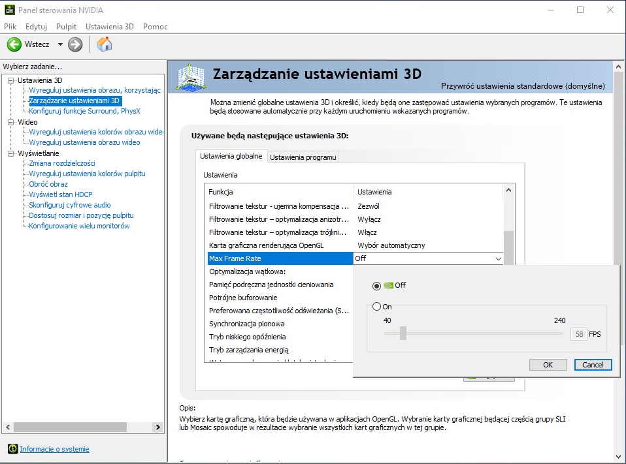This screenshot has height=464, width=626.
Task: Select the On radio button
Action: tap(376, 307)
